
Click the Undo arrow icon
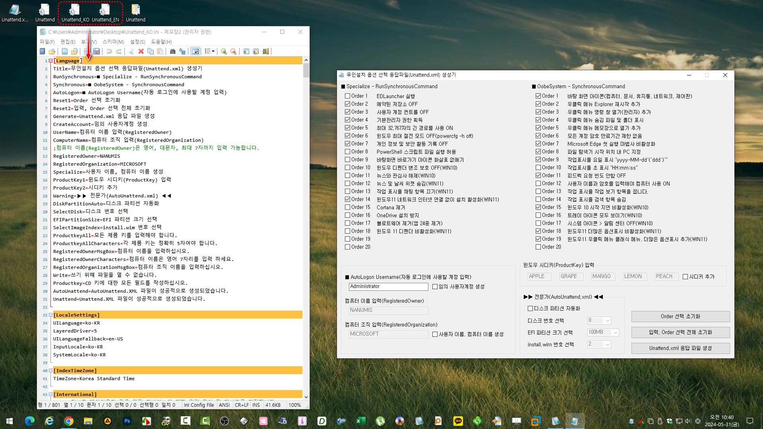coord(109,51)
